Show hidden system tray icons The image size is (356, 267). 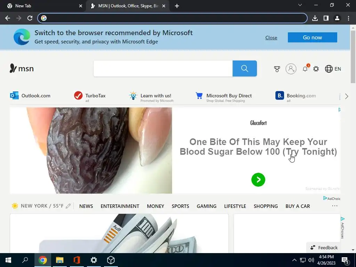pos(294,260)
